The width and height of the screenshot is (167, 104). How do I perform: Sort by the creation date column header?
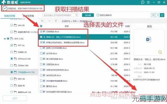(x=127, y=26)
